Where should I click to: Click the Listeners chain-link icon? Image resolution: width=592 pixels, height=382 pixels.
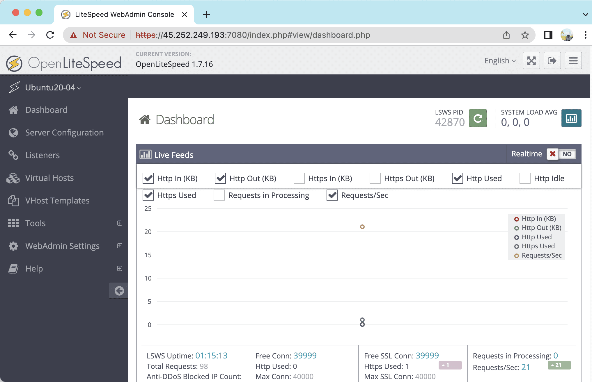(x=13, y=155)
